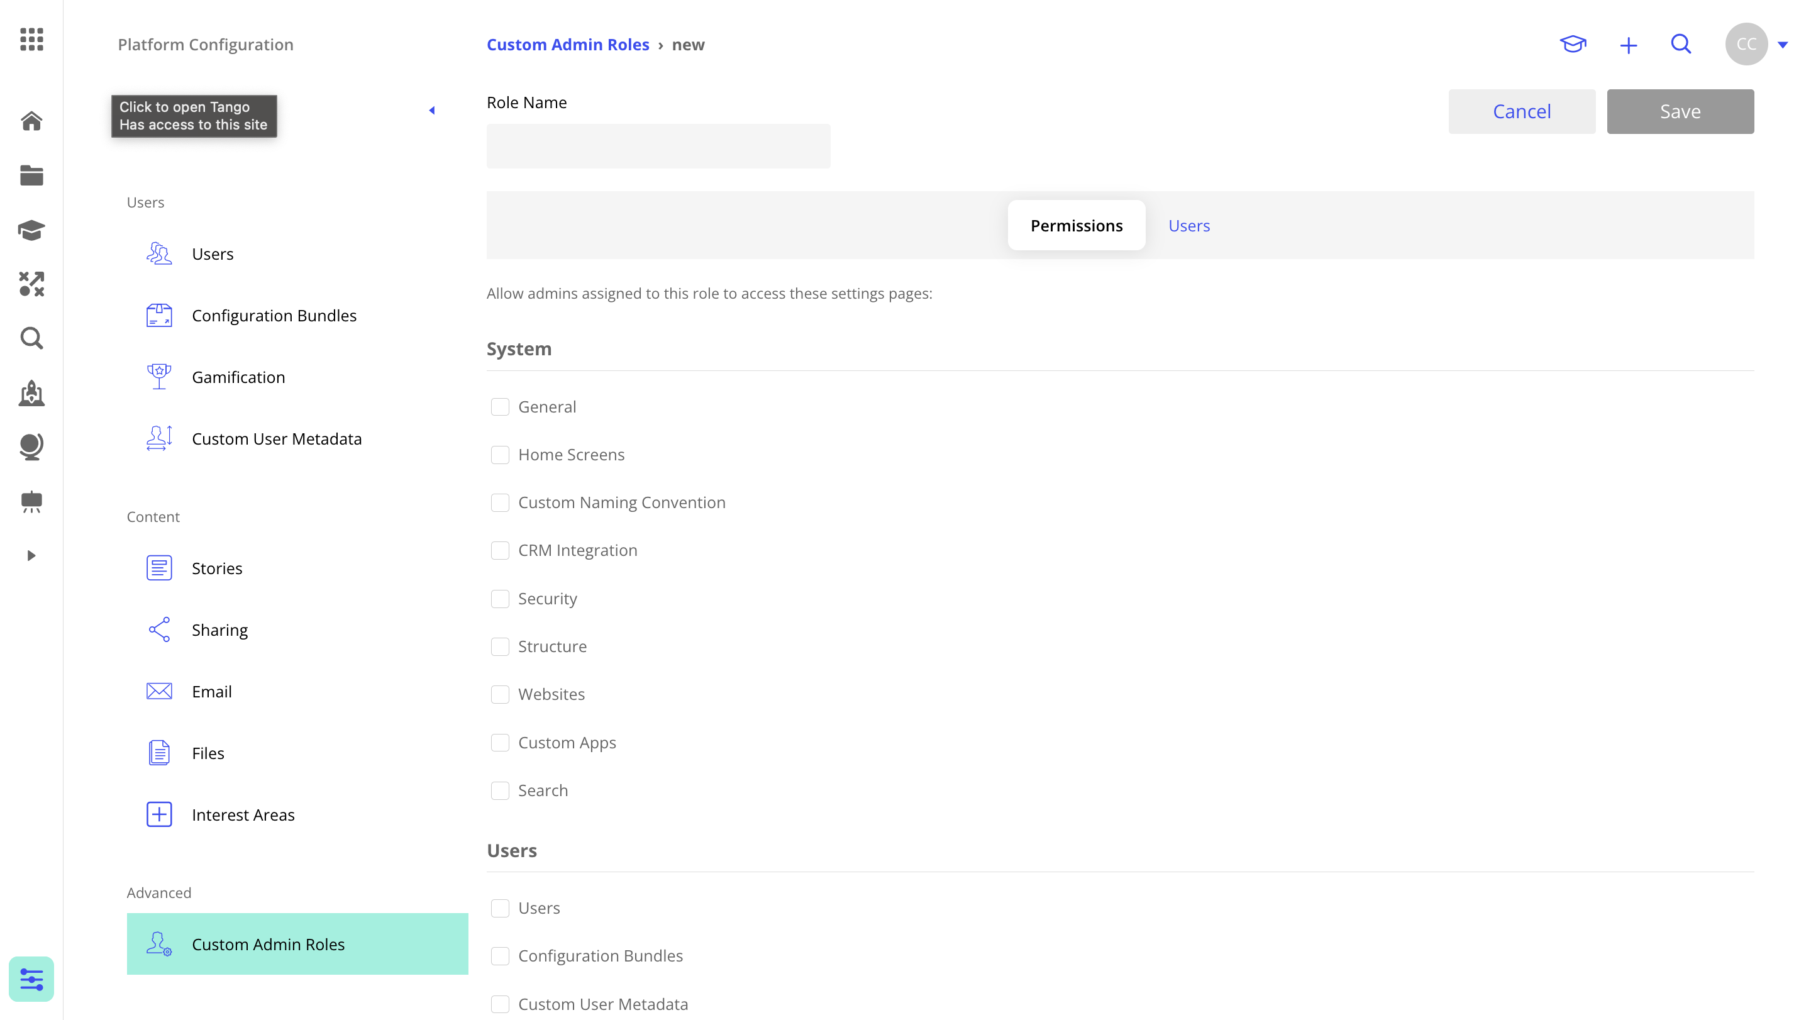The width and height of the screenshot is (1811, 1020).
Task: Stay on the Permissions tab
Action: [1077, 225]
